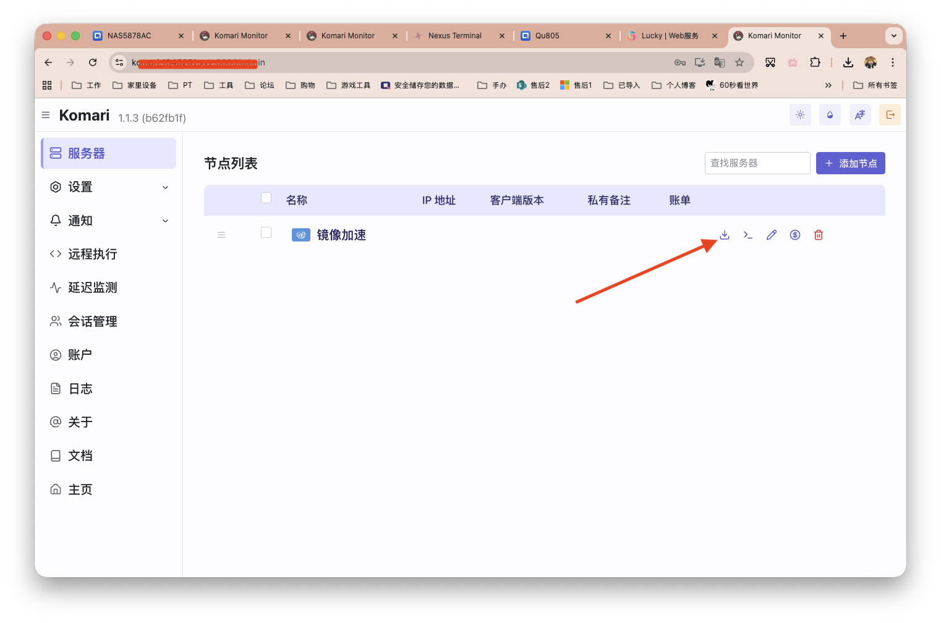Screen dimensions: 941x623
Task: Select the checkbox for node 镜像加速
Action: coord(266,232)
